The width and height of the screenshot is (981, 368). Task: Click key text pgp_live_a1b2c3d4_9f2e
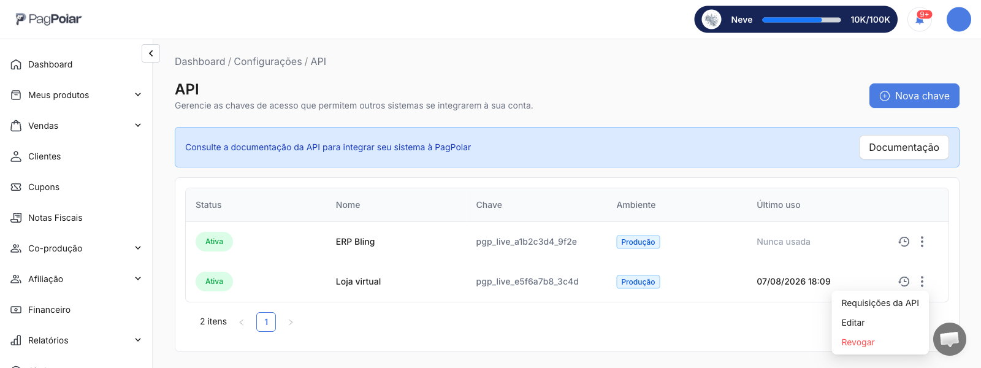tap(527, 242)
